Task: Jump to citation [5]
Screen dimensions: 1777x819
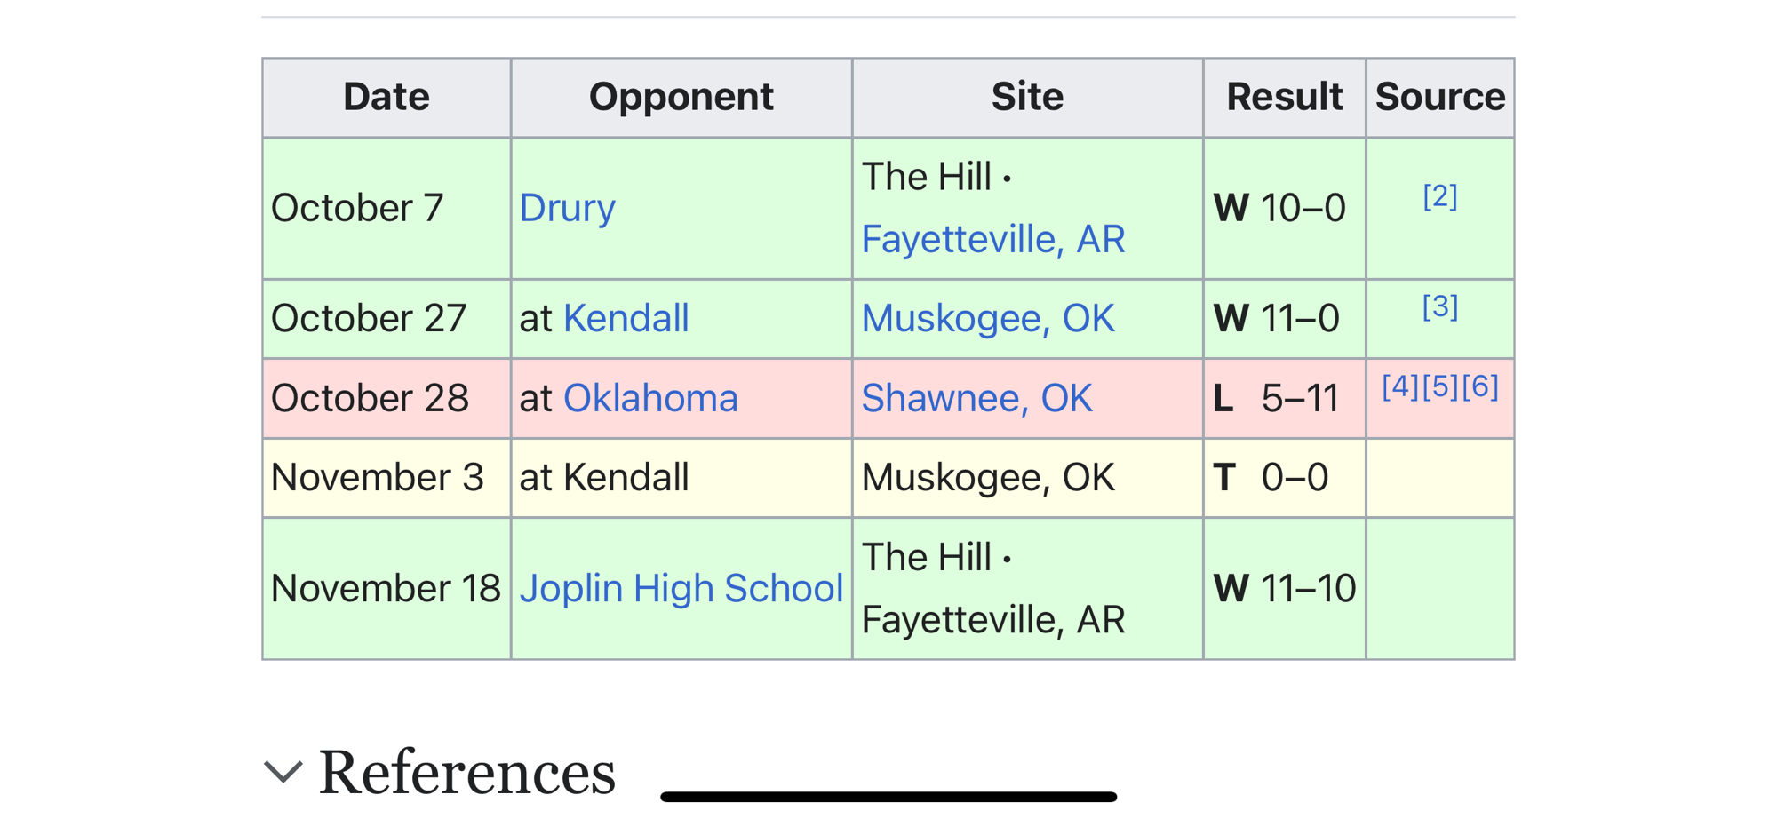Action: point(1440,387)
